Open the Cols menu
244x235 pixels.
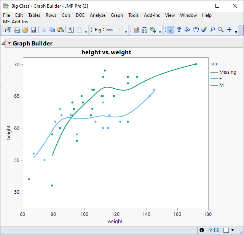click(x=66, y=15)
